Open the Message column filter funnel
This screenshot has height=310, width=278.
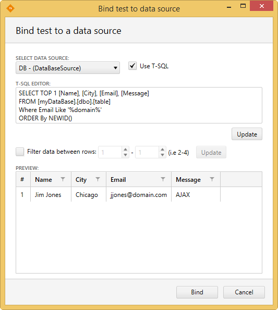[x=212, y=179]
